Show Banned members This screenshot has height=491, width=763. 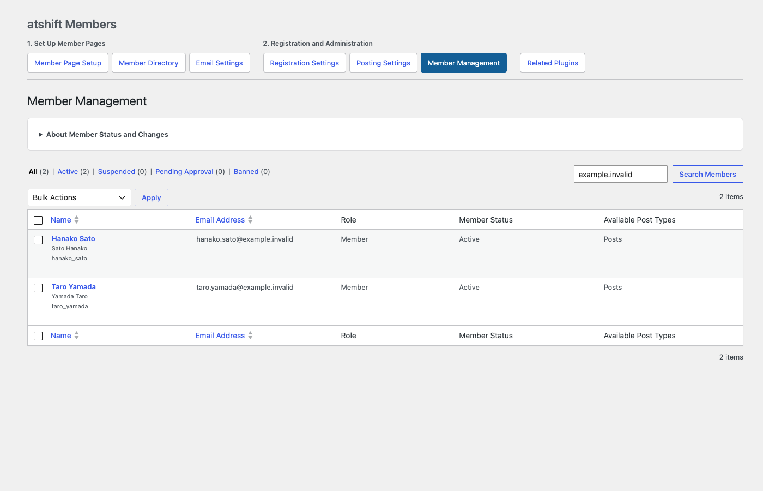(246, 171)
